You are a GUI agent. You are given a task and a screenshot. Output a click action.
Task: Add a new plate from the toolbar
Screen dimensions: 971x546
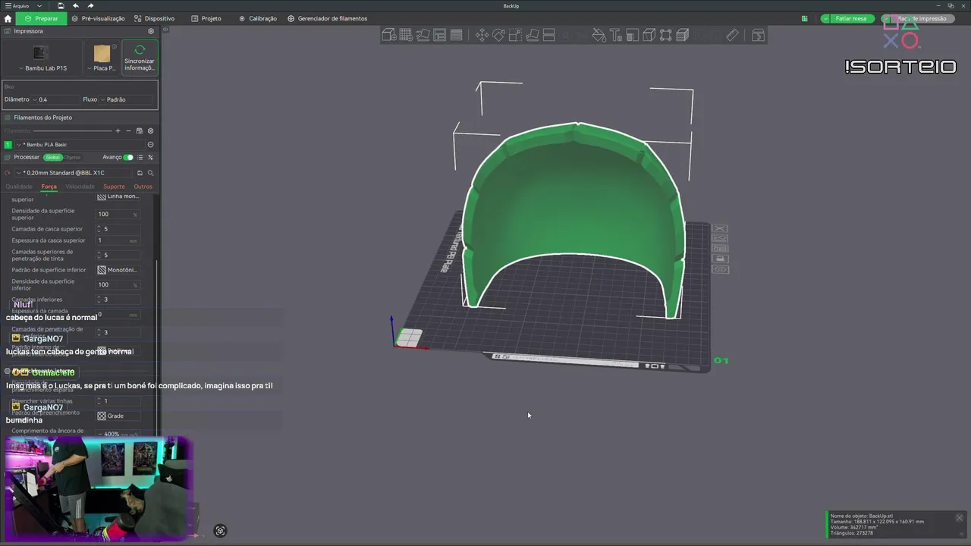click(406, 35)
